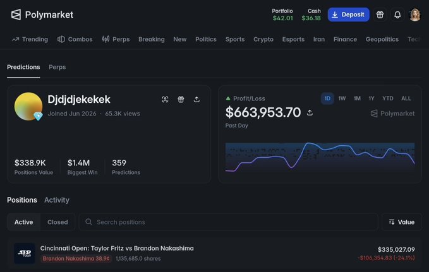Open Cincinnati Open Fritz vs Nakashima market
429x272 pixels.
click(x=117, y=248)
